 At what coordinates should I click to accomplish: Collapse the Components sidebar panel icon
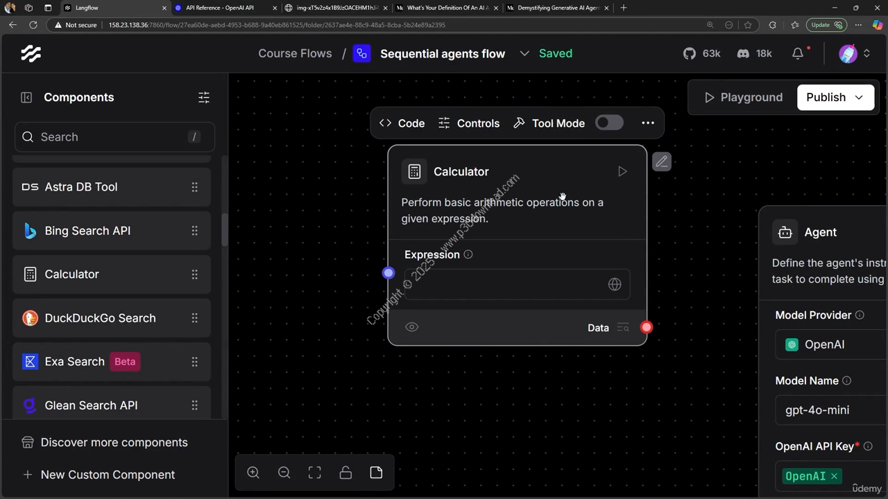[x=26, y=98]
